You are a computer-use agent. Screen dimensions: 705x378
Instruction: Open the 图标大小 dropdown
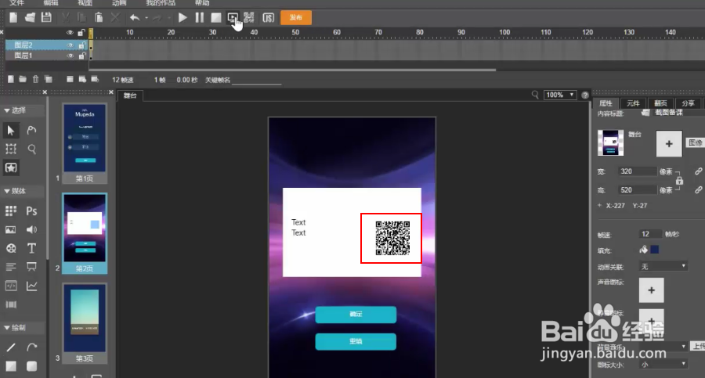tap(663, 365)
